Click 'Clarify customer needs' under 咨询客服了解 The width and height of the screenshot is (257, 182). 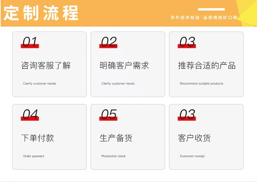(x=39, y=84)
